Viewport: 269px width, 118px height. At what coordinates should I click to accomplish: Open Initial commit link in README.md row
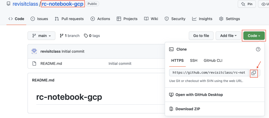point(120,64)
